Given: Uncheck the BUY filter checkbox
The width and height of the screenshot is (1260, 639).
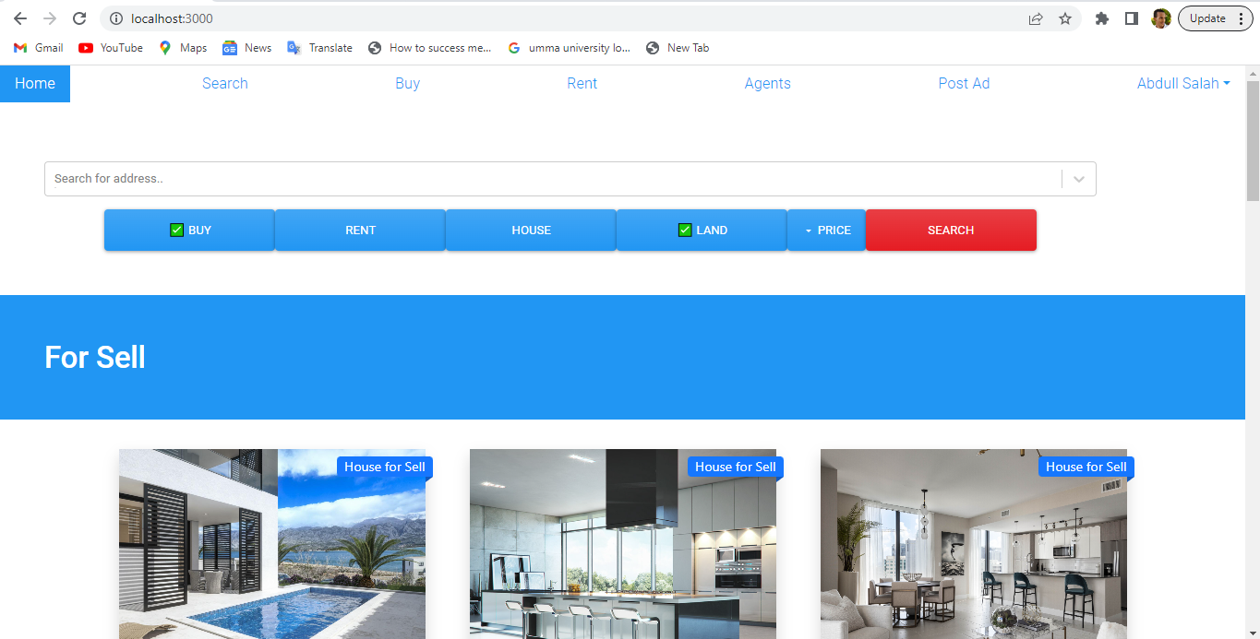Looking at the screenshot, I should 175,230.
